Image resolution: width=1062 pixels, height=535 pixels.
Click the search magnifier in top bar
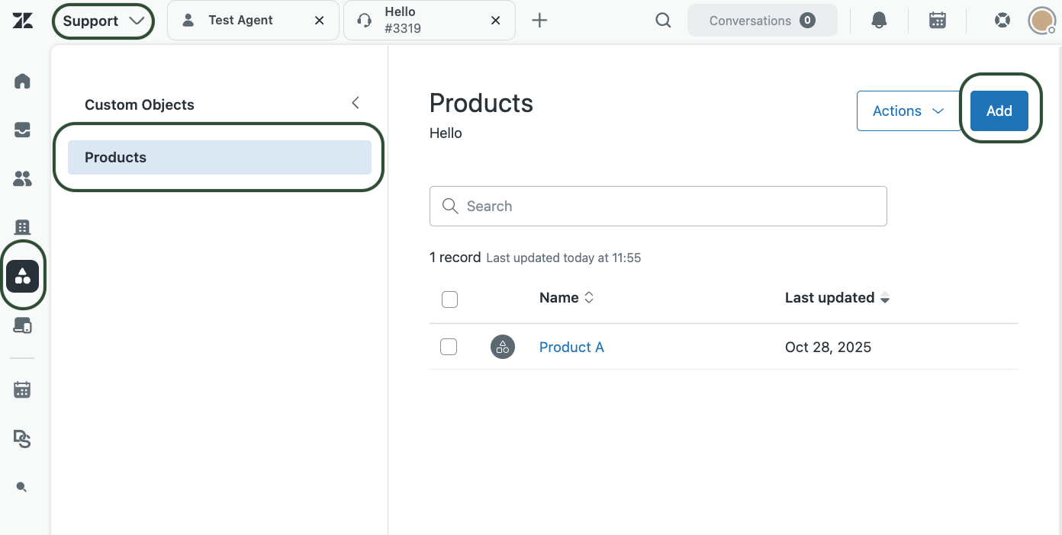(662, 20)
